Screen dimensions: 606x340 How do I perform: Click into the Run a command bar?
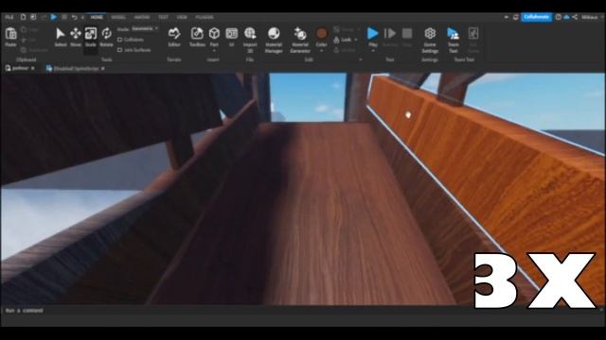[301, 311]
